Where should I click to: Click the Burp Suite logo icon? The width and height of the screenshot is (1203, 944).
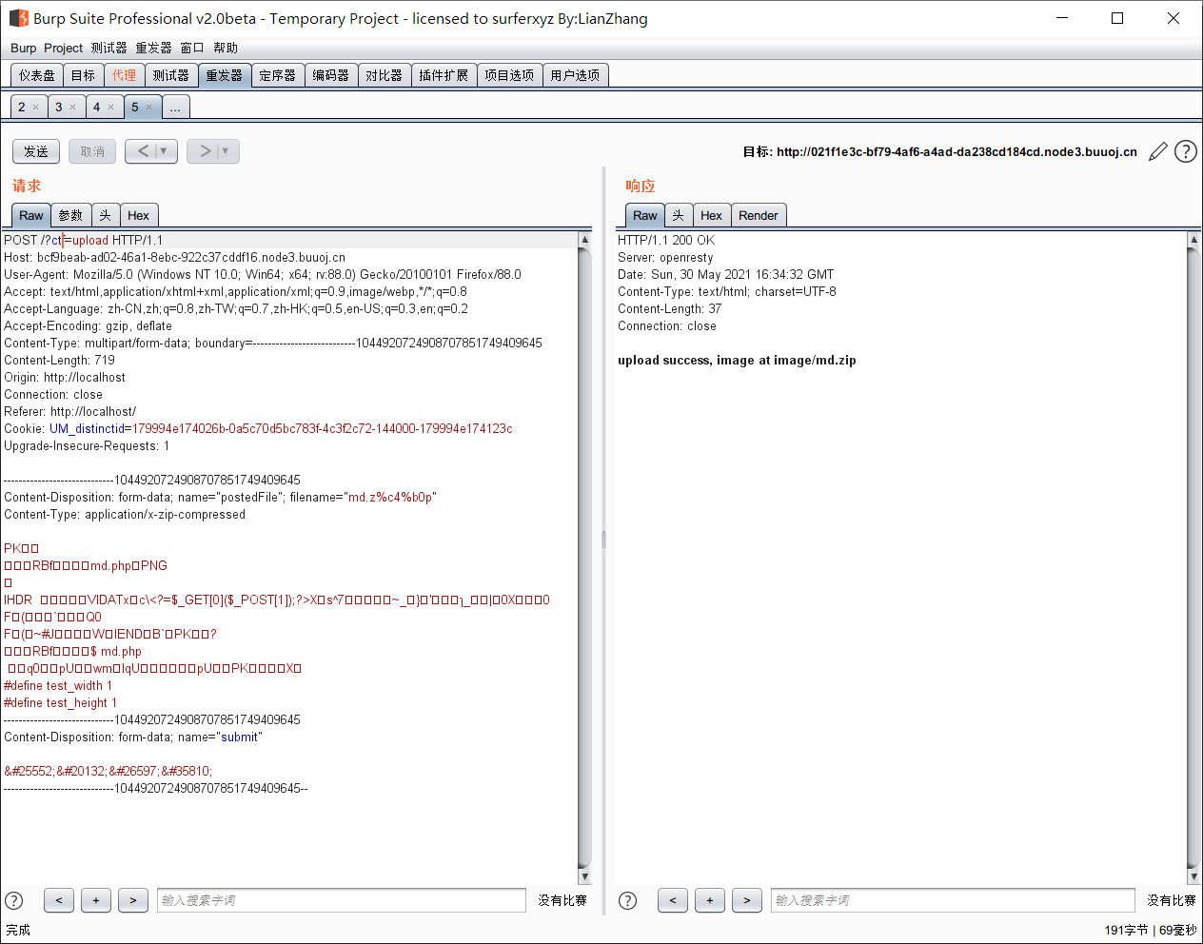18,18
